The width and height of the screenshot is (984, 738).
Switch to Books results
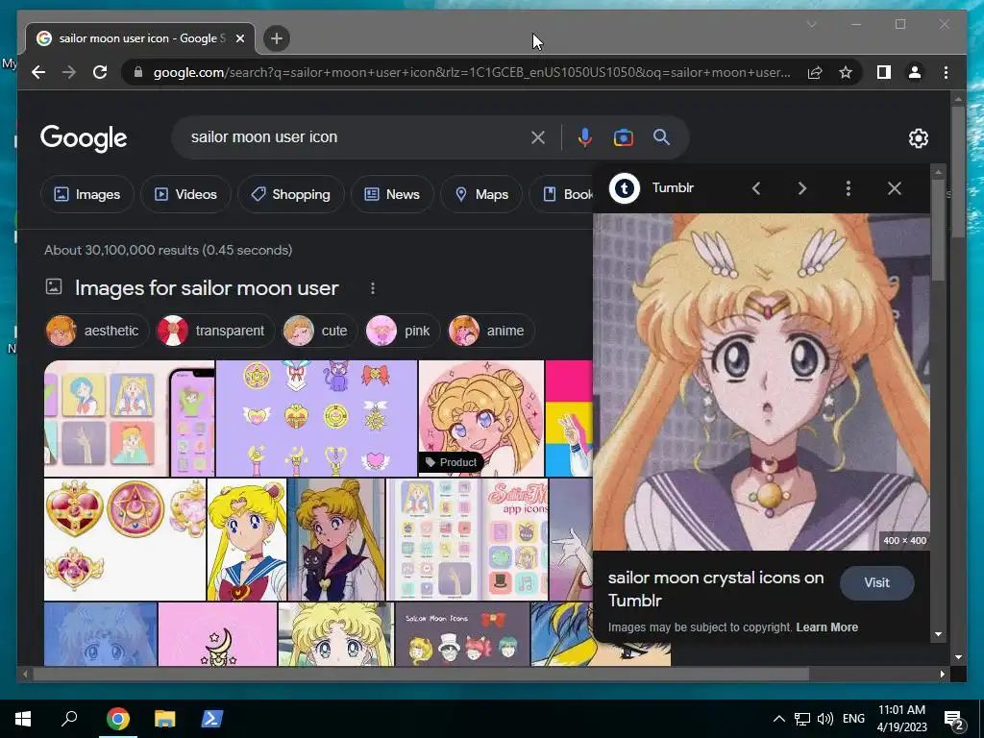[561, 194]
